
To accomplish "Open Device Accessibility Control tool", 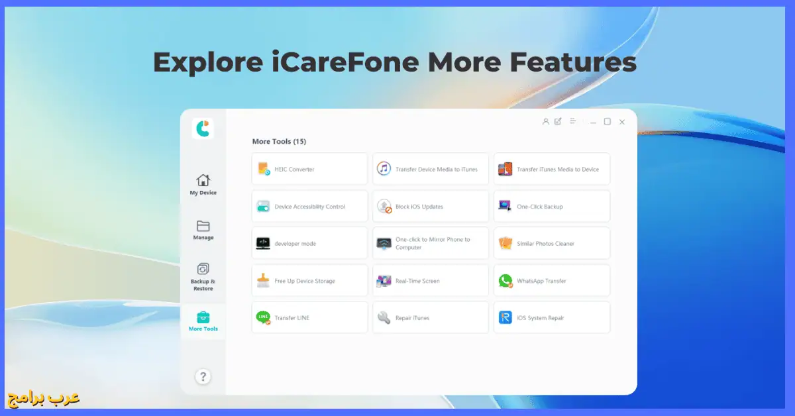I will coord(309,206).
